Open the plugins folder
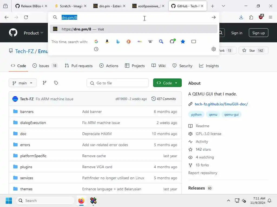The height and width of the screenshot is (207, 277). (26, 167)
